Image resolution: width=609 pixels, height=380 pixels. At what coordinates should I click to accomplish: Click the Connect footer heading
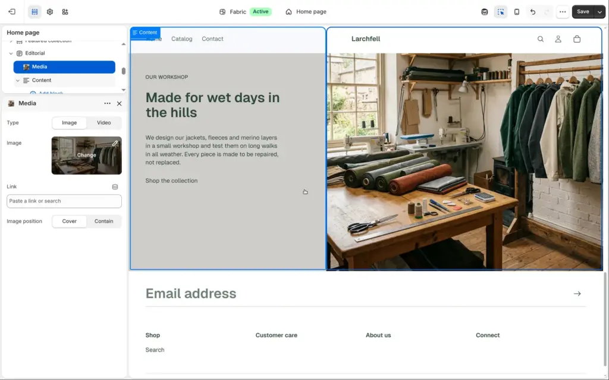[x=488, y=335]
